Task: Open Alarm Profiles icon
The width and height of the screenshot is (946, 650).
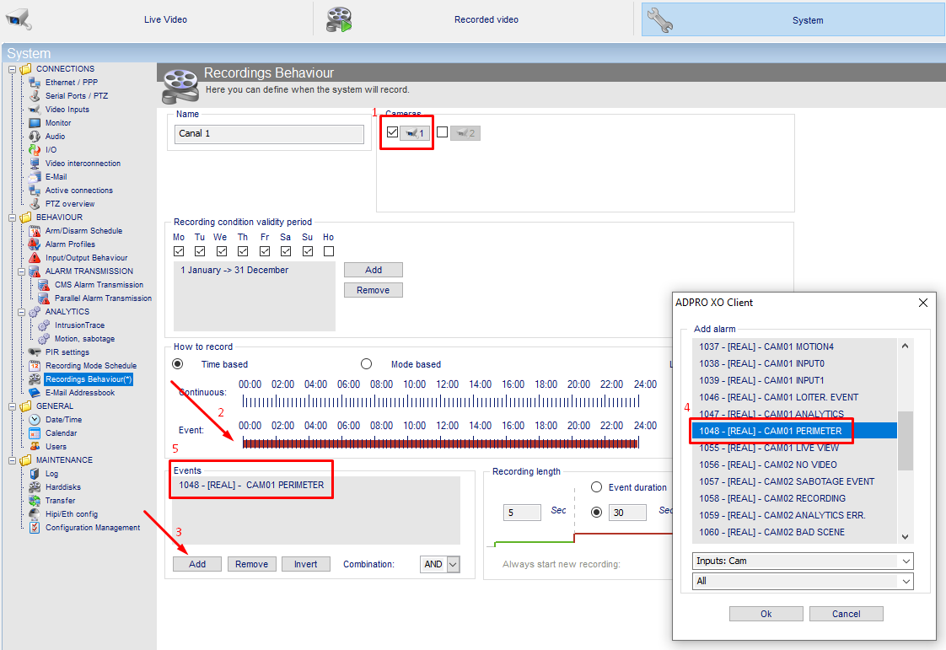Action: [x=35, y=244]
